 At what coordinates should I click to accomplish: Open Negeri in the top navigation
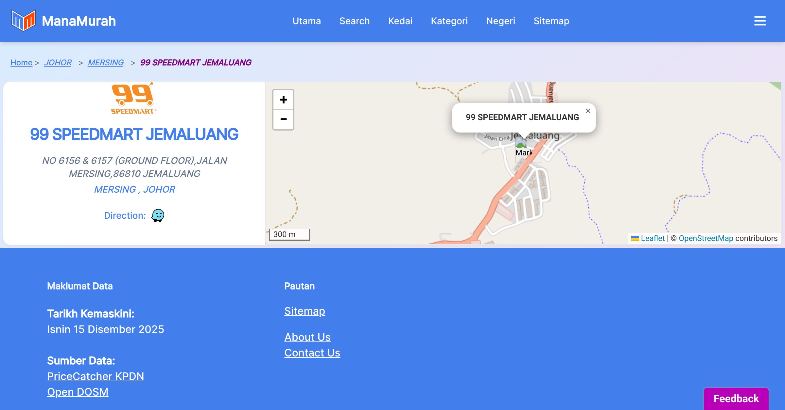click(500, 21)
